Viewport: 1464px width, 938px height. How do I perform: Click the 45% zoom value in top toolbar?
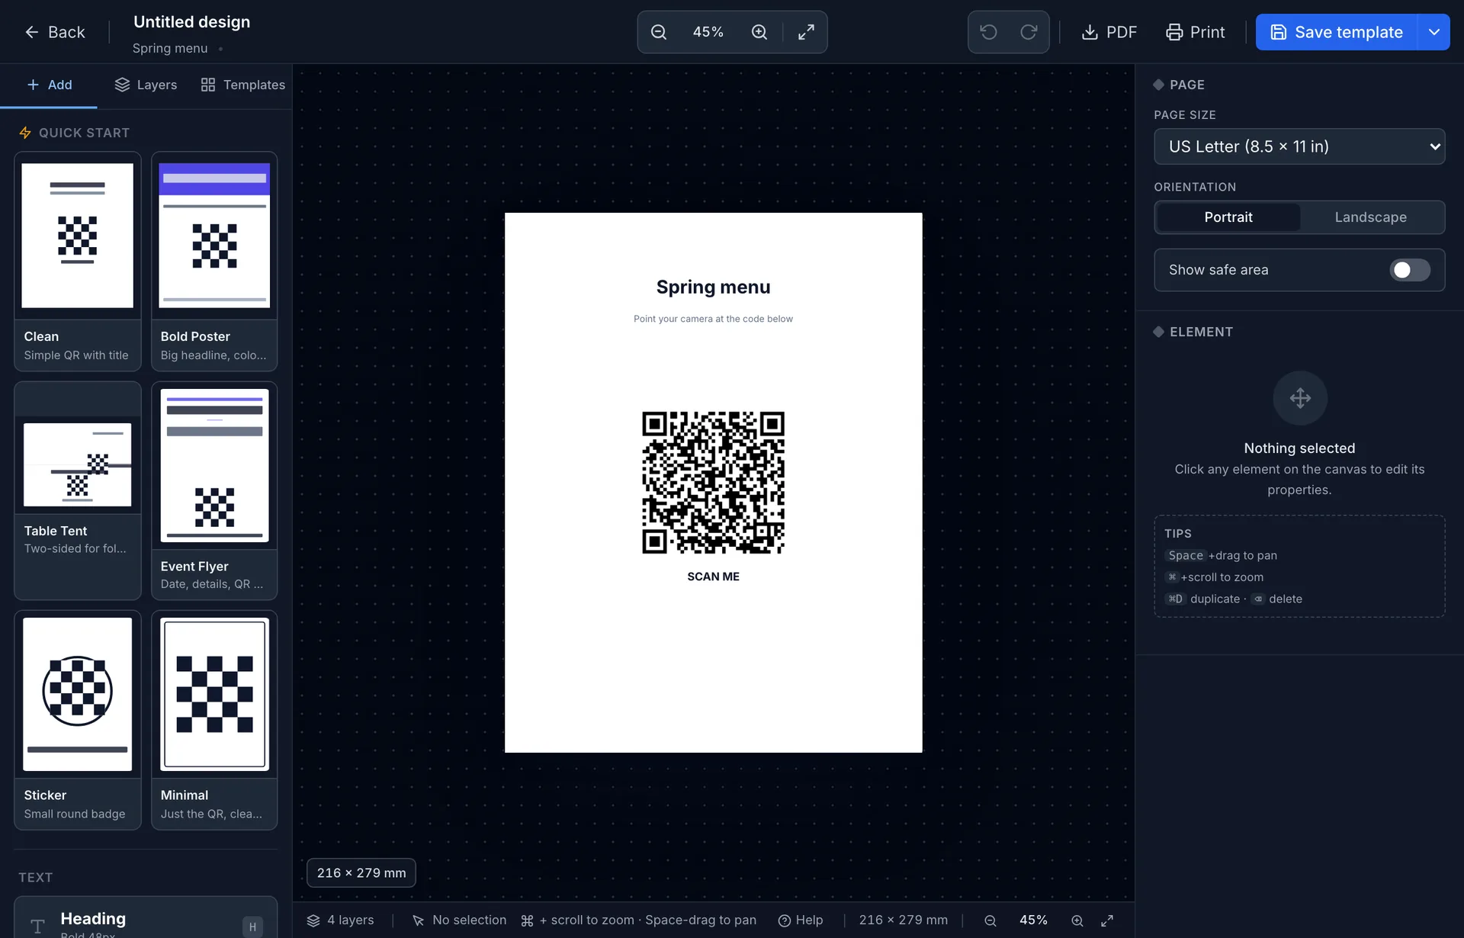pyautogui.click(x=708, y=32)
